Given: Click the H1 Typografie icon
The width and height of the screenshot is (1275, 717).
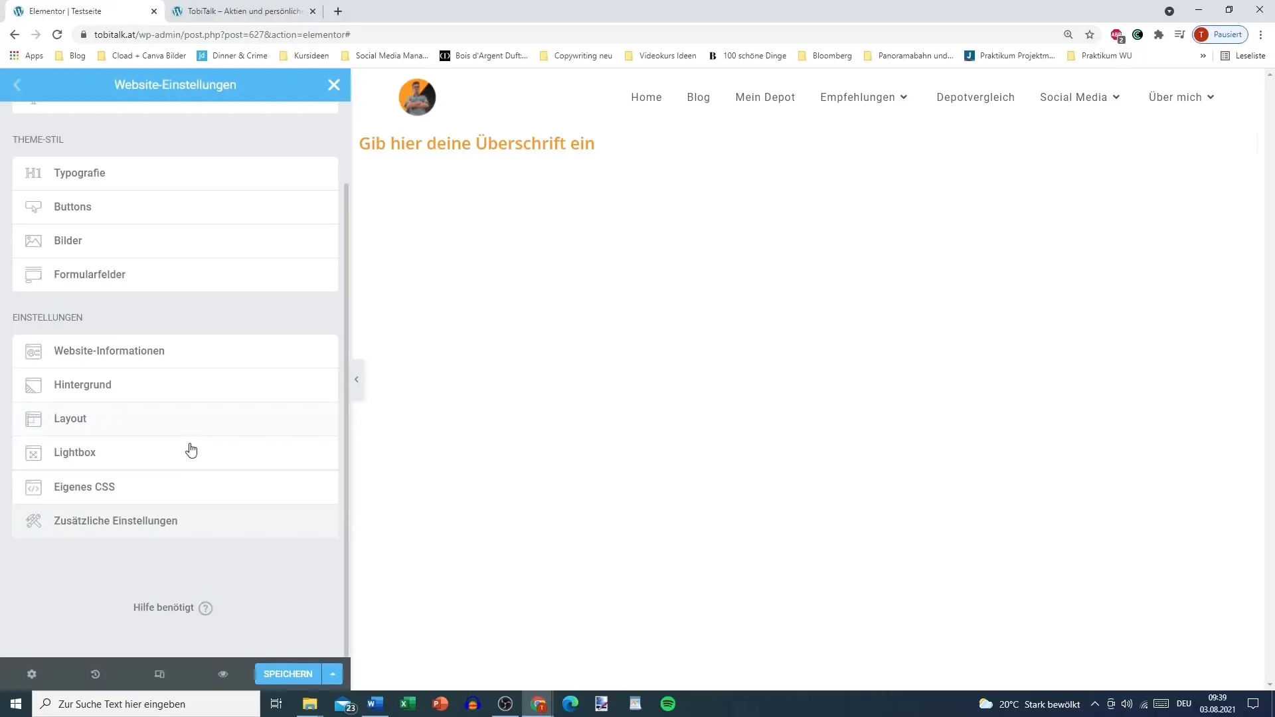Looking at the screenshot, I should (33, 173).
